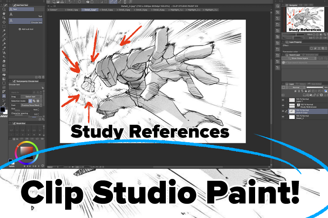
Task: Click the wrench icon in Tool property
Action: [x=43, y=119]
